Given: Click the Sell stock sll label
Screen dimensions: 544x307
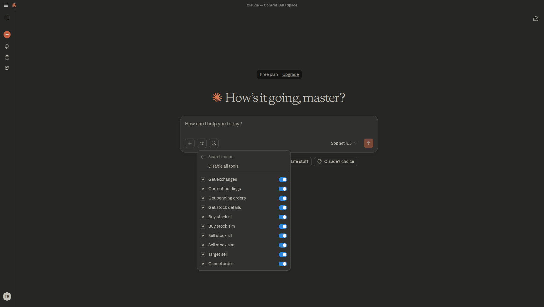Looking at the screenshot, I should [220, 236].
